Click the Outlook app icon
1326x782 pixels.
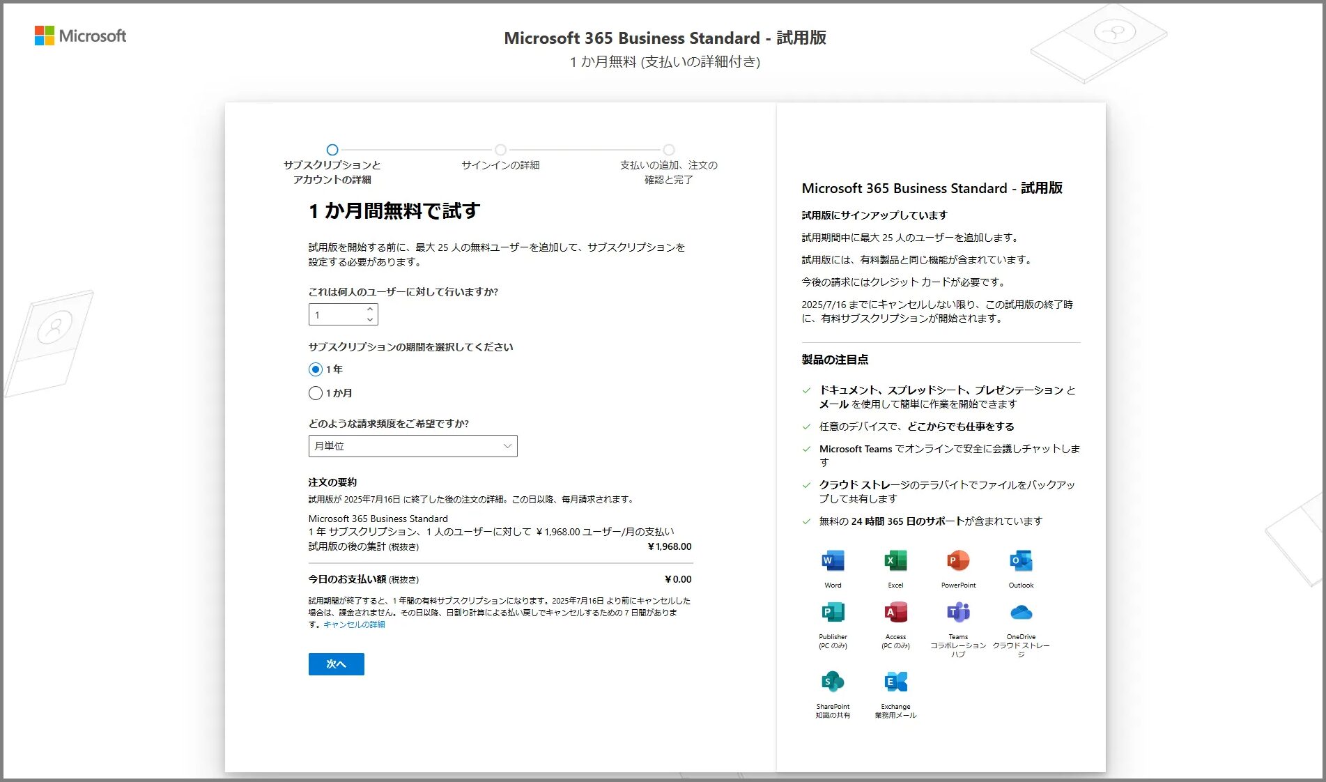pyautogui.click(x=1021, y=560)
